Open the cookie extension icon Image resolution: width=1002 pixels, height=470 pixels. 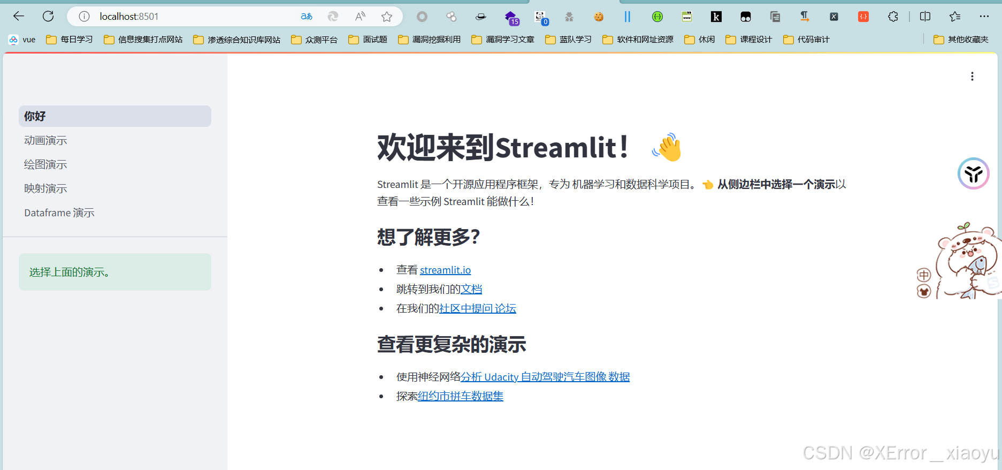(599, 17)
